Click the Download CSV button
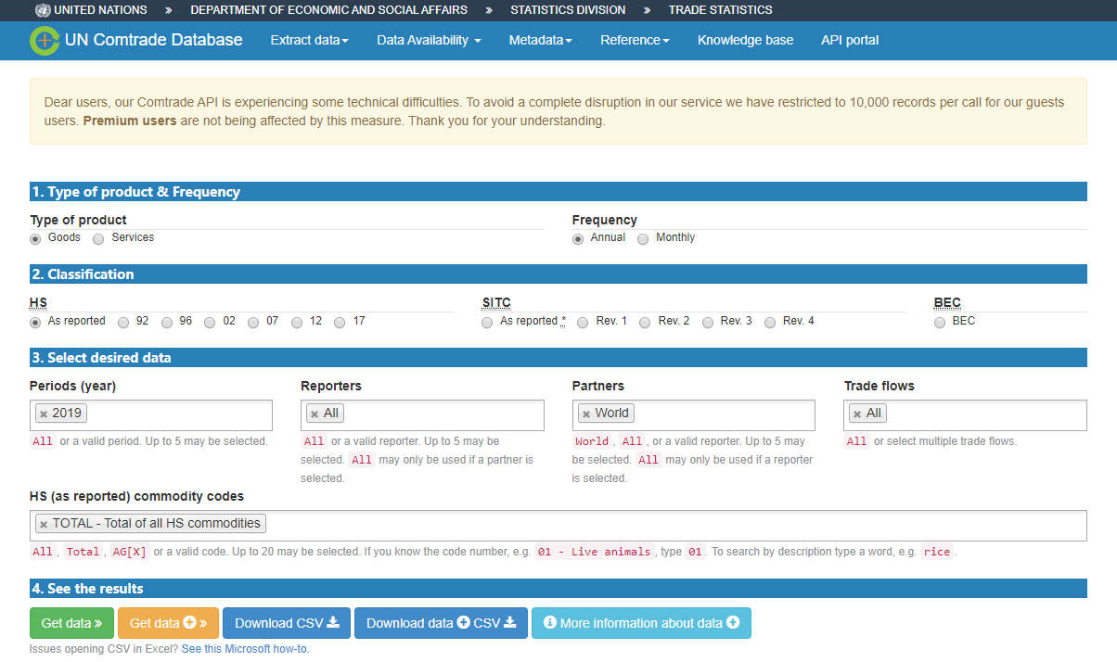1117x662 pixels. pos(287,623)
